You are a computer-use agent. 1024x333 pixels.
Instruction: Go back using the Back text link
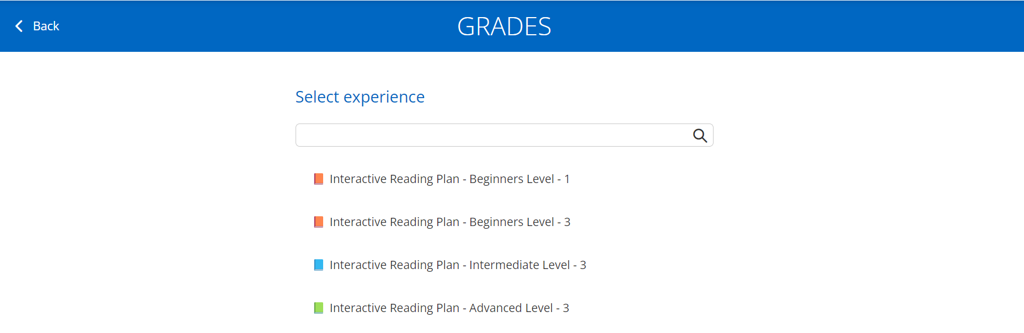point(46,26)
